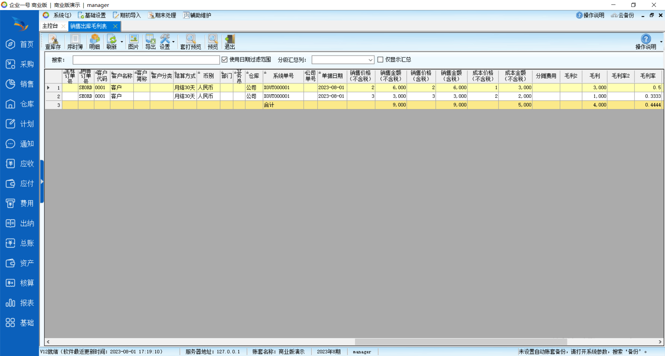Viewport: 665px width, 356px height.
Task: Click 云备份 cloud backup button
Action: (622, 15)
